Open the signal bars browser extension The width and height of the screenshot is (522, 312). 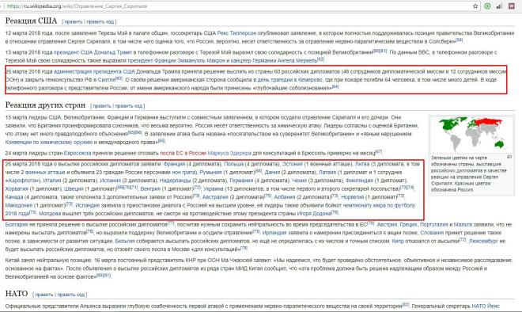click(x=499, y=6)
